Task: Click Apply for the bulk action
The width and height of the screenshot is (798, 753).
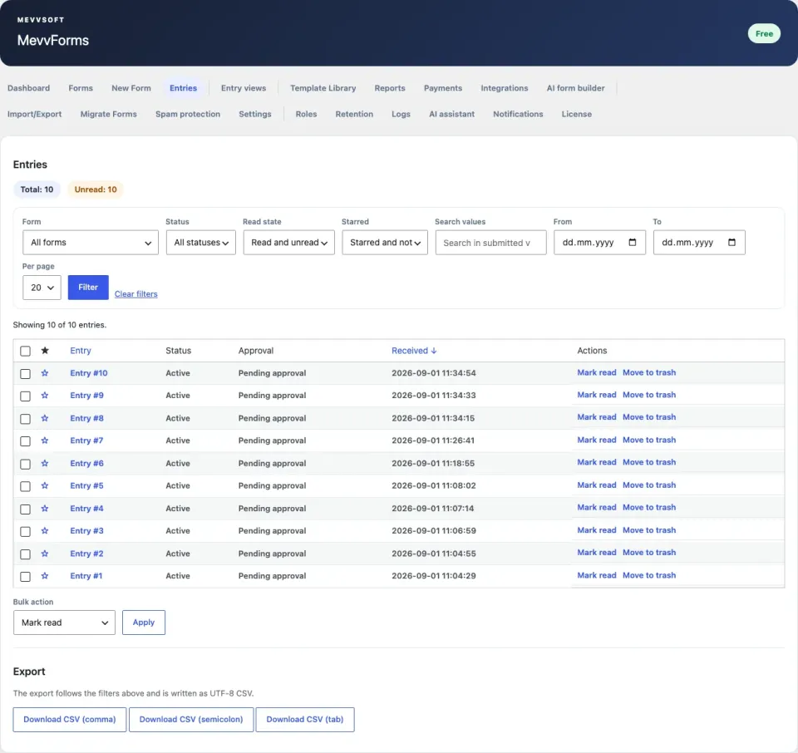Action: tap(144, 623)
